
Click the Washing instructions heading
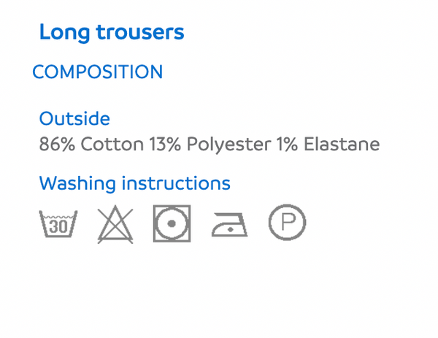134,183
